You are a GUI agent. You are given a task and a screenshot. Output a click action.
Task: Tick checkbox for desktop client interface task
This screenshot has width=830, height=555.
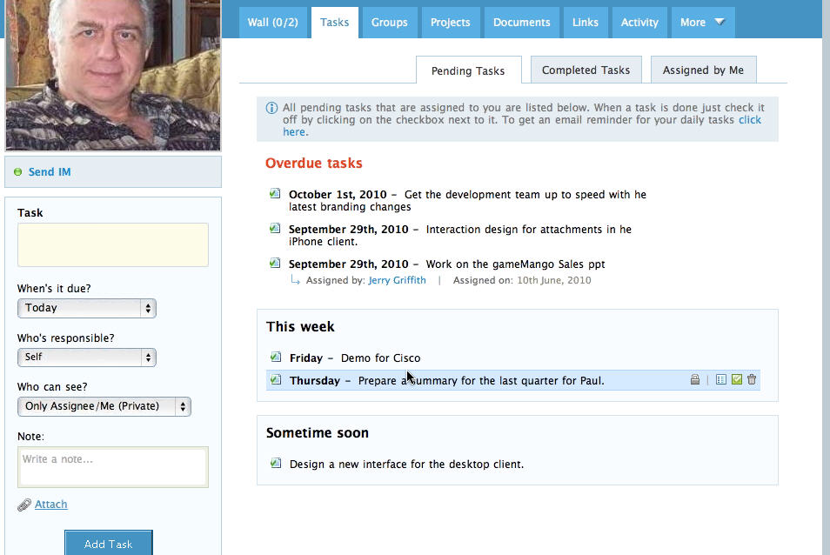275,464
